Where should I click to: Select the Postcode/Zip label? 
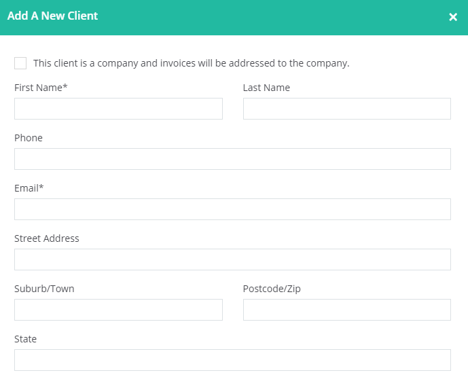click(272, 289)
